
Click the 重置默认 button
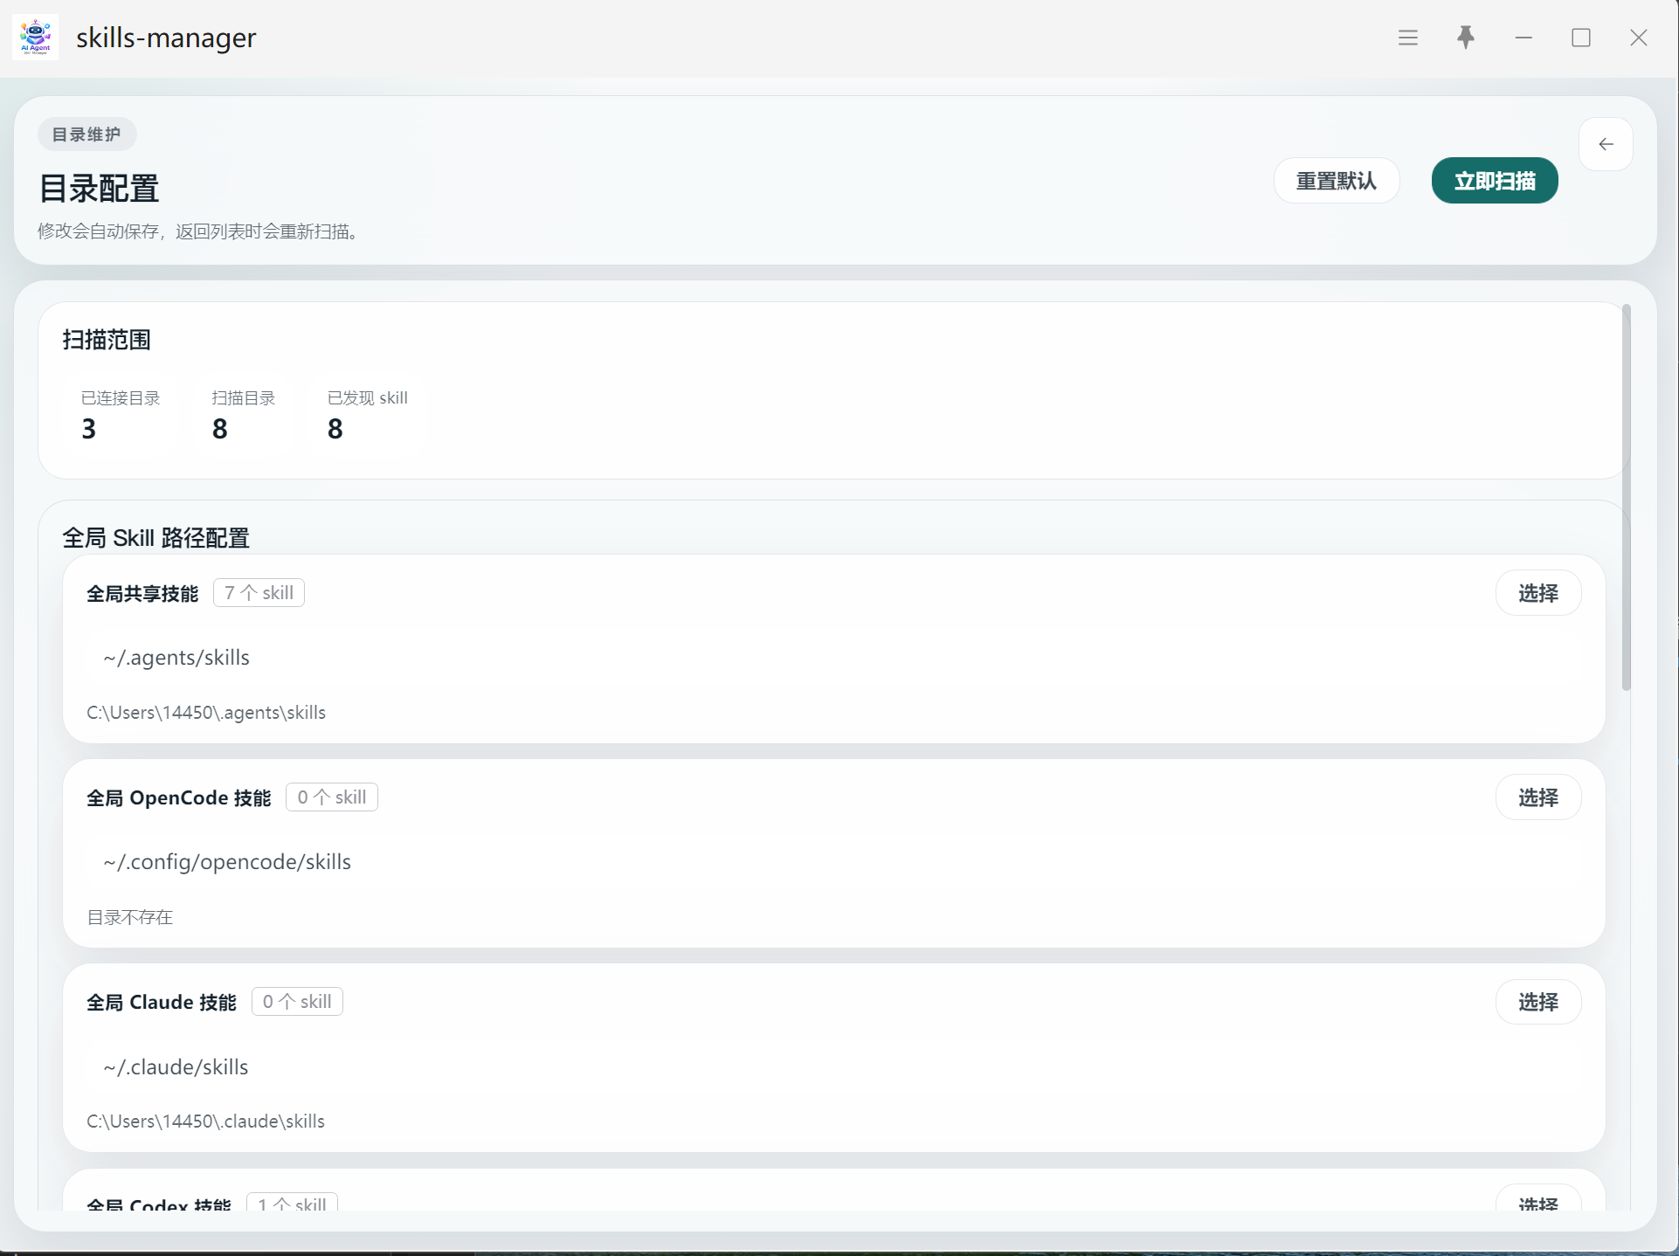pyautogui.click(x=1337, y=181)
